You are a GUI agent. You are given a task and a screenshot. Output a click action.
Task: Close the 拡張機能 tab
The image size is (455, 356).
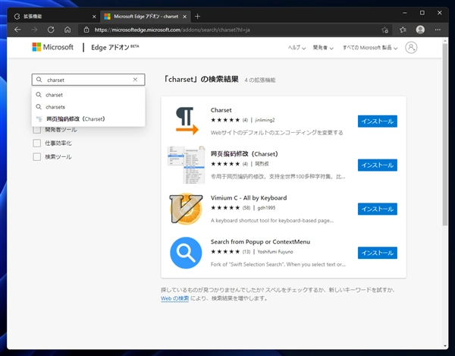coord(94,17)
